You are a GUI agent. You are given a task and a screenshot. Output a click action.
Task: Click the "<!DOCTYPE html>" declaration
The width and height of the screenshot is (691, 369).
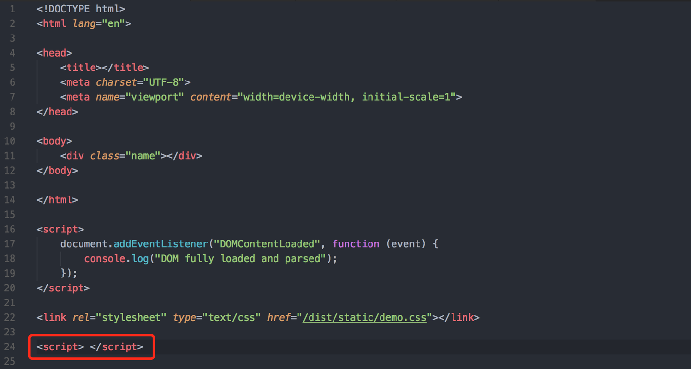tap(81, 9)
